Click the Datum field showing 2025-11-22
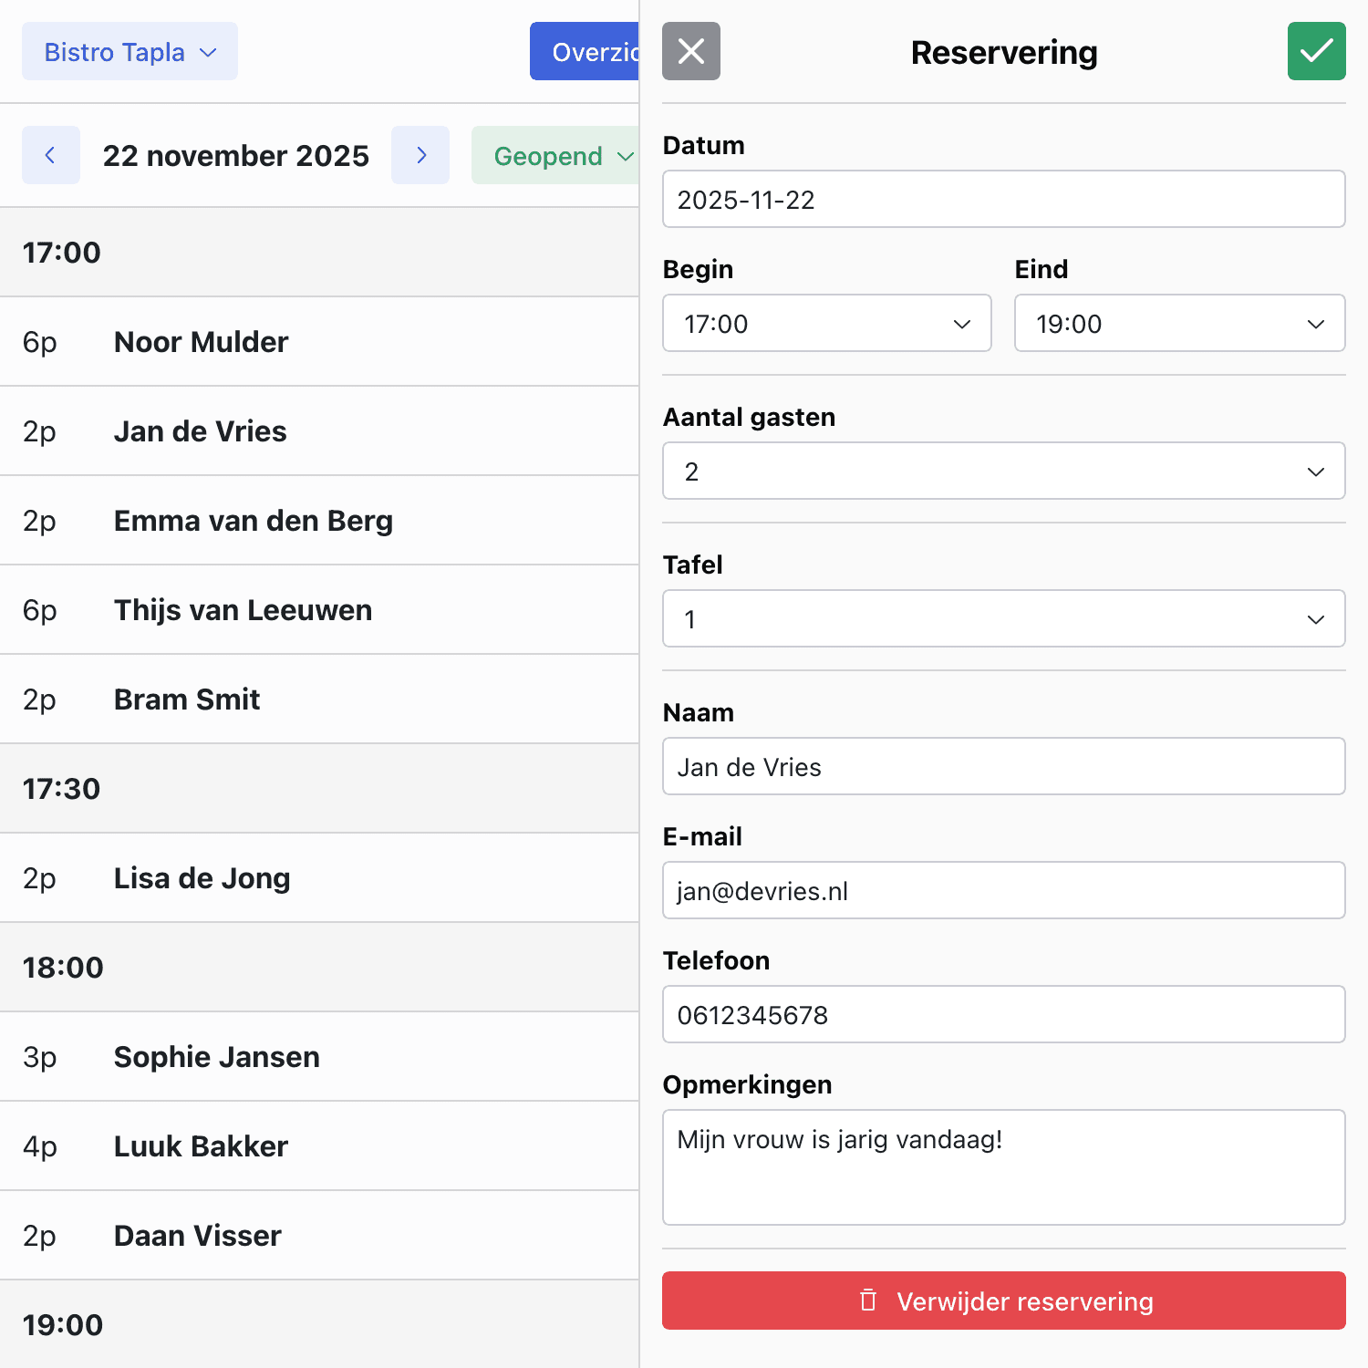 1002,199
